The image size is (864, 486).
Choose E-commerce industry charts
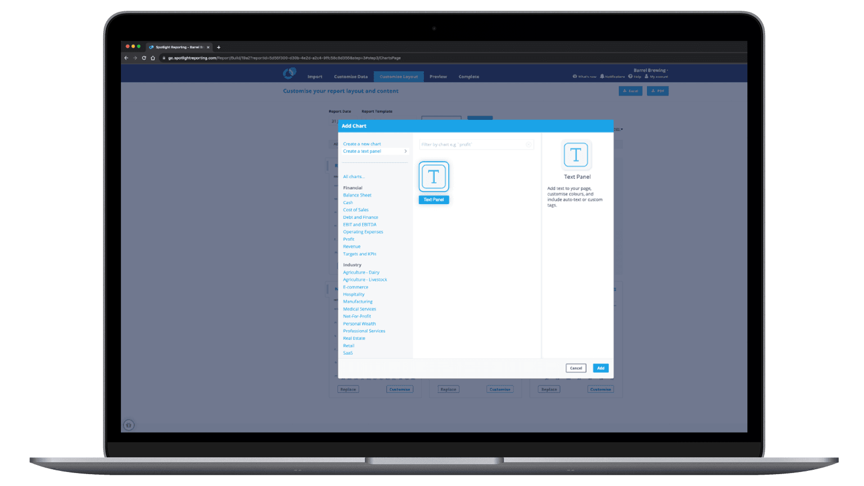[x=355, y=287]
